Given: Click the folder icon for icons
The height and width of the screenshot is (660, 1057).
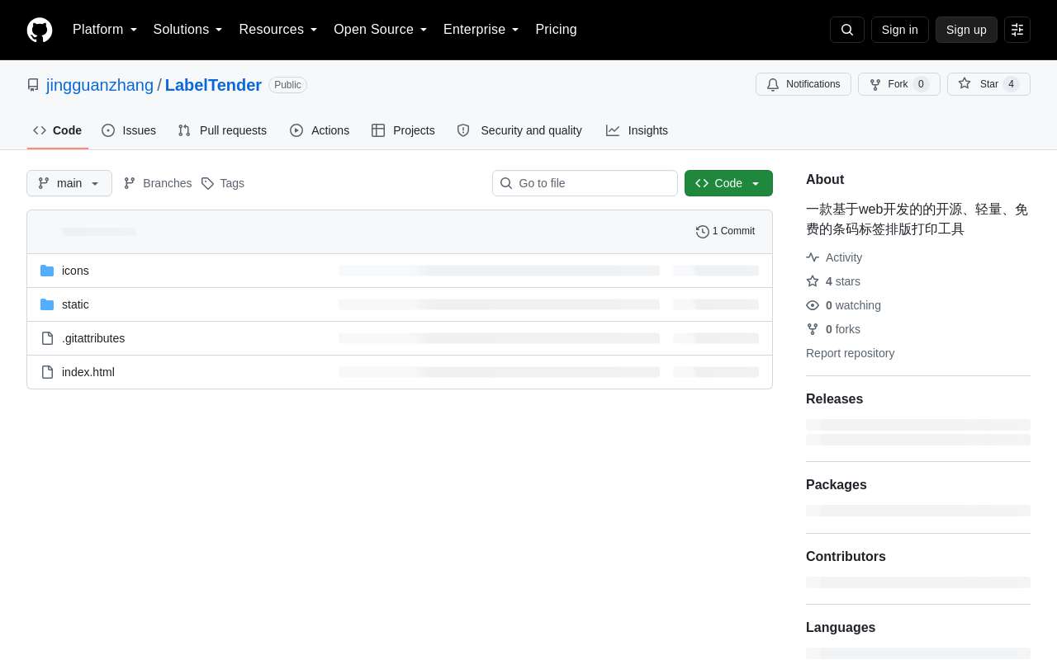Looking at the screenshot, I should [47, 271].
